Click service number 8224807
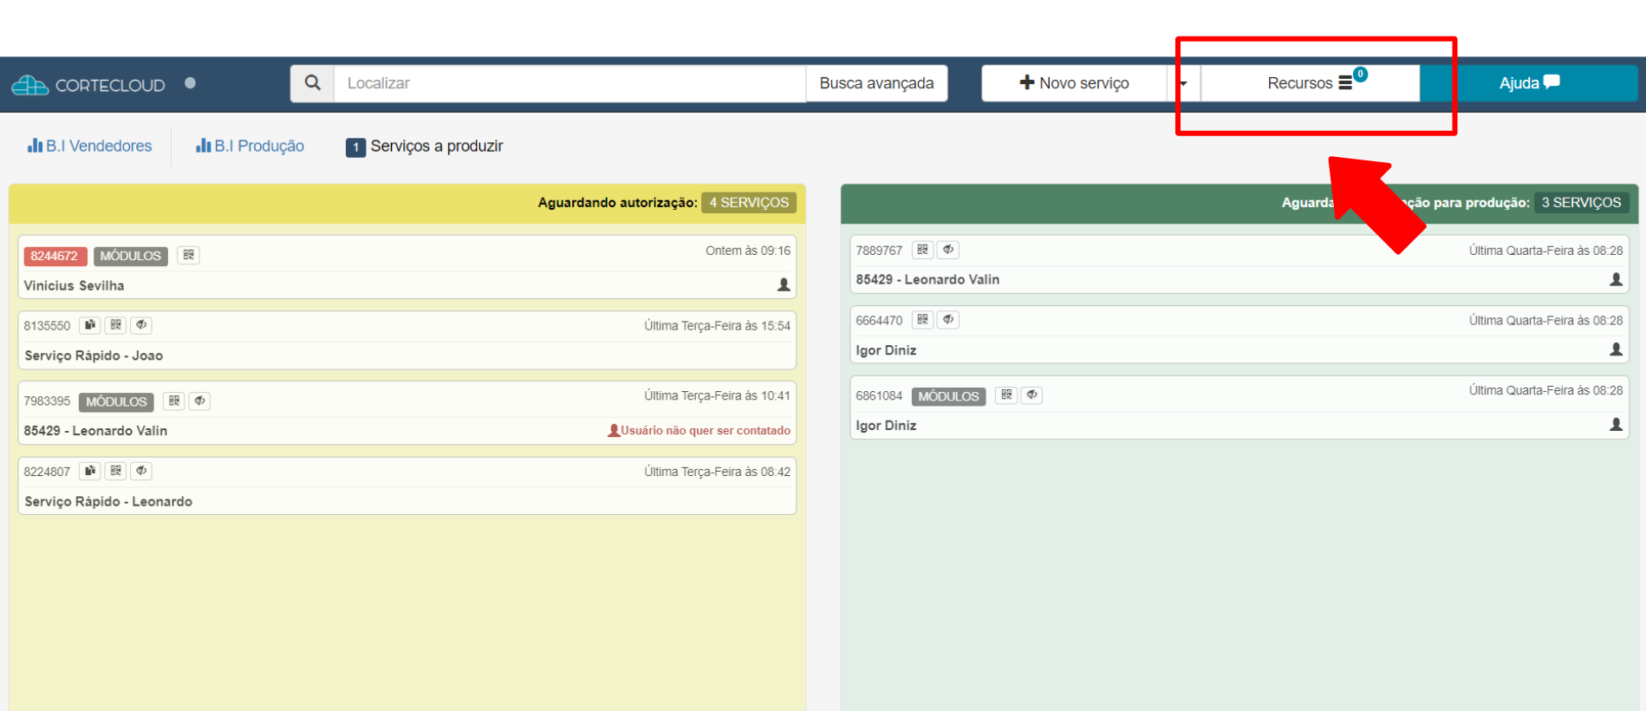Screen dimensions: 1646x711 point(48,472)
